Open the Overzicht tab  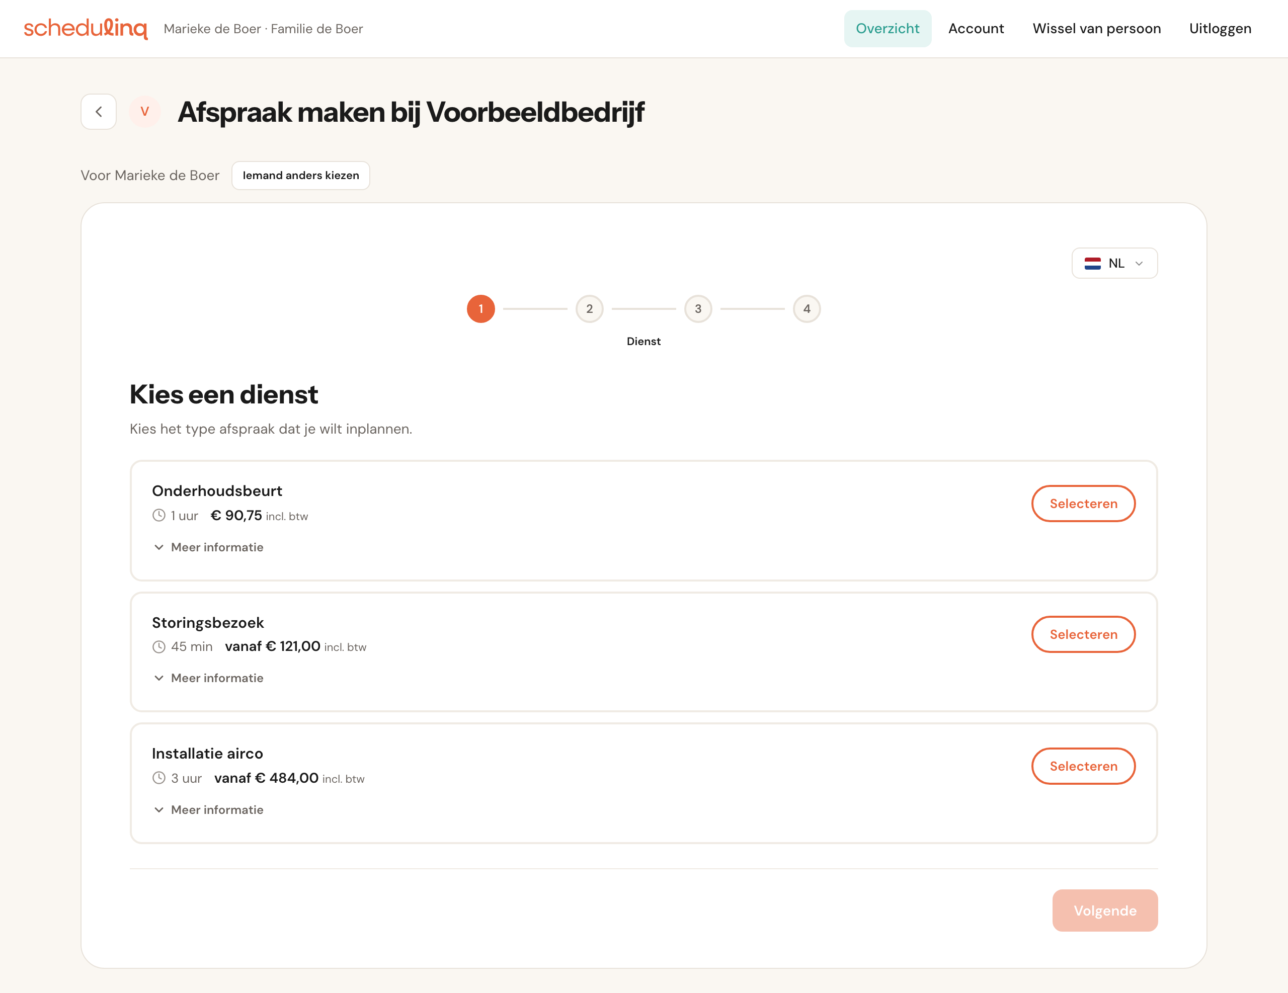tap(887, 28)
